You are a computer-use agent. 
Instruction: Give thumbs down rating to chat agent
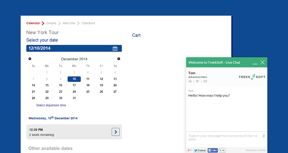point(197,81)
